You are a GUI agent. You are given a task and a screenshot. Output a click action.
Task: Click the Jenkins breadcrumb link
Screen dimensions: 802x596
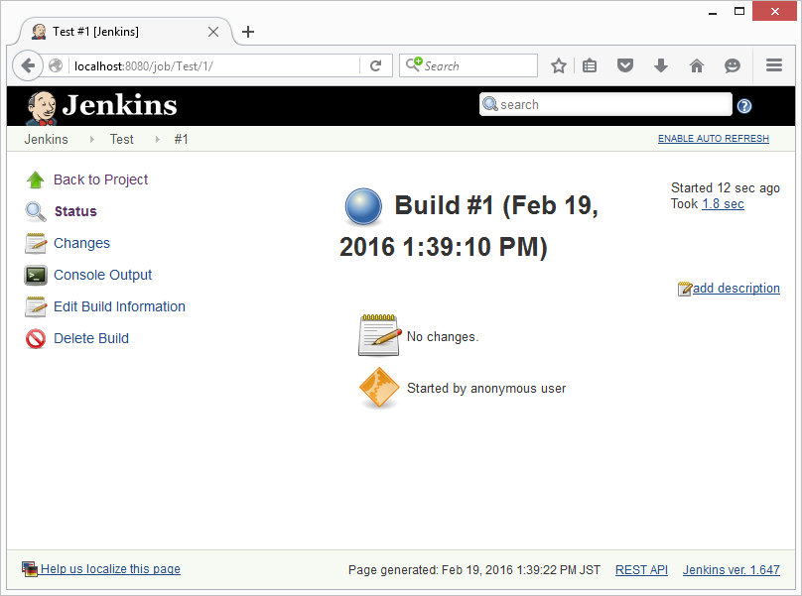tap(46, 139)
